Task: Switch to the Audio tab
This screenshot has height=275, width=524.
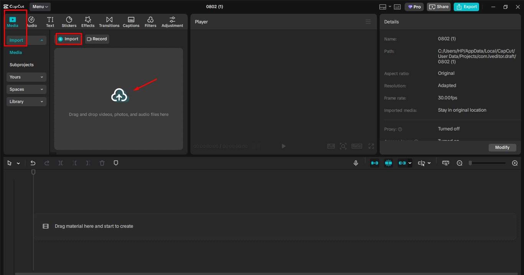Action: (31, 22)
